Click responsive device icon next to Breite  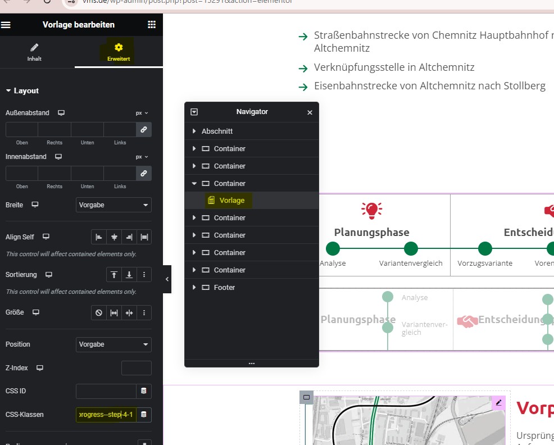click(x=35, y=205)
